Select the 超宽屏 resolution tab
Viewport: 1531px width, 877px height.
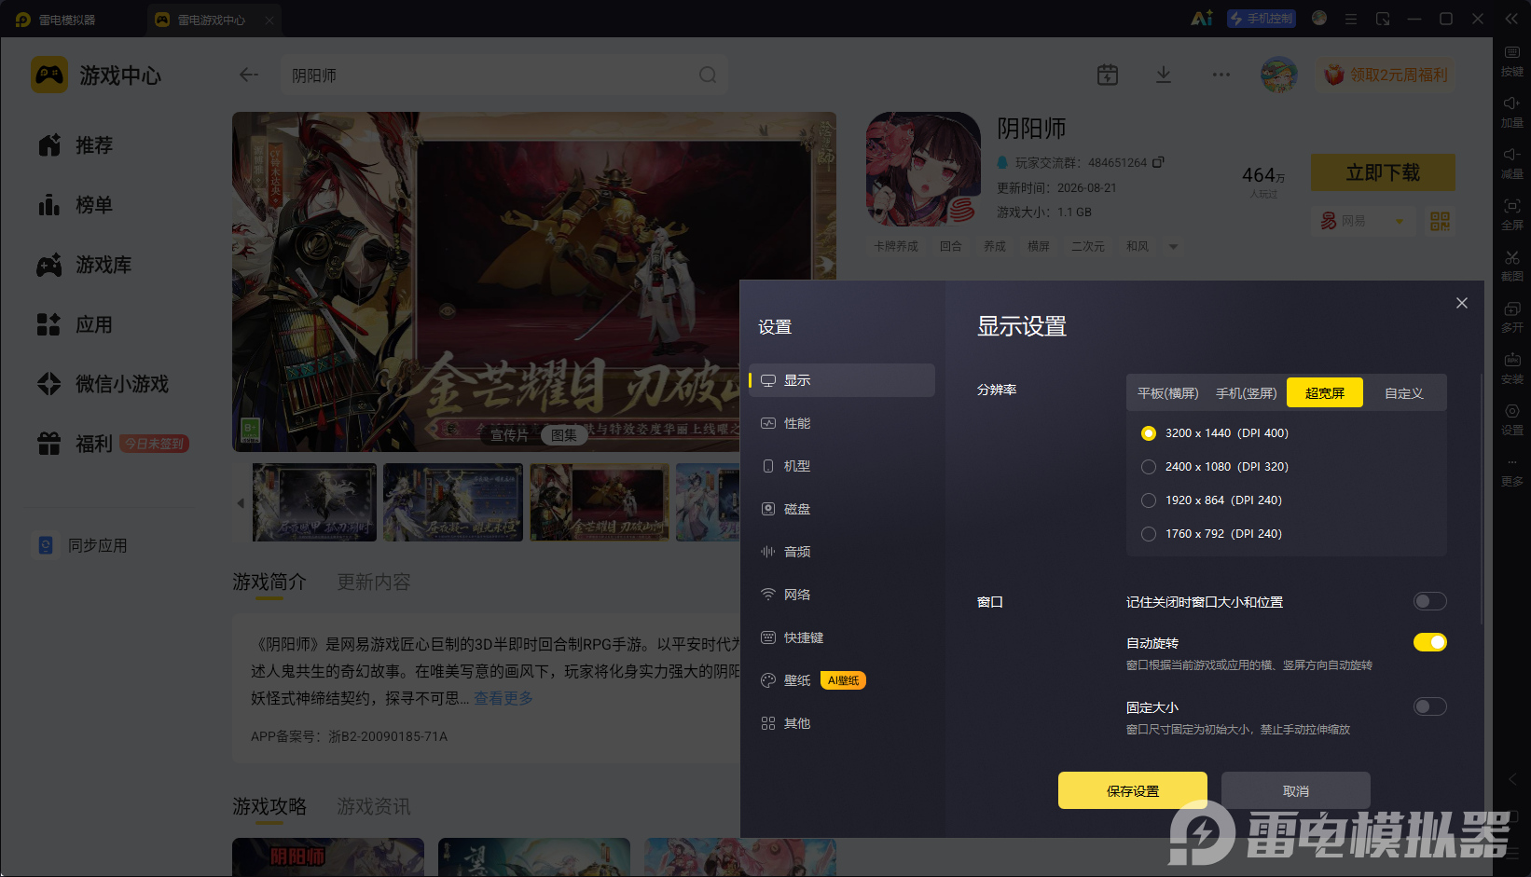1325,393
